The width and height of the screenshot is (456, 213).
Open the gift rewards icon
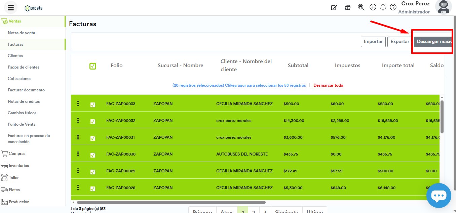tap(348, 7)
